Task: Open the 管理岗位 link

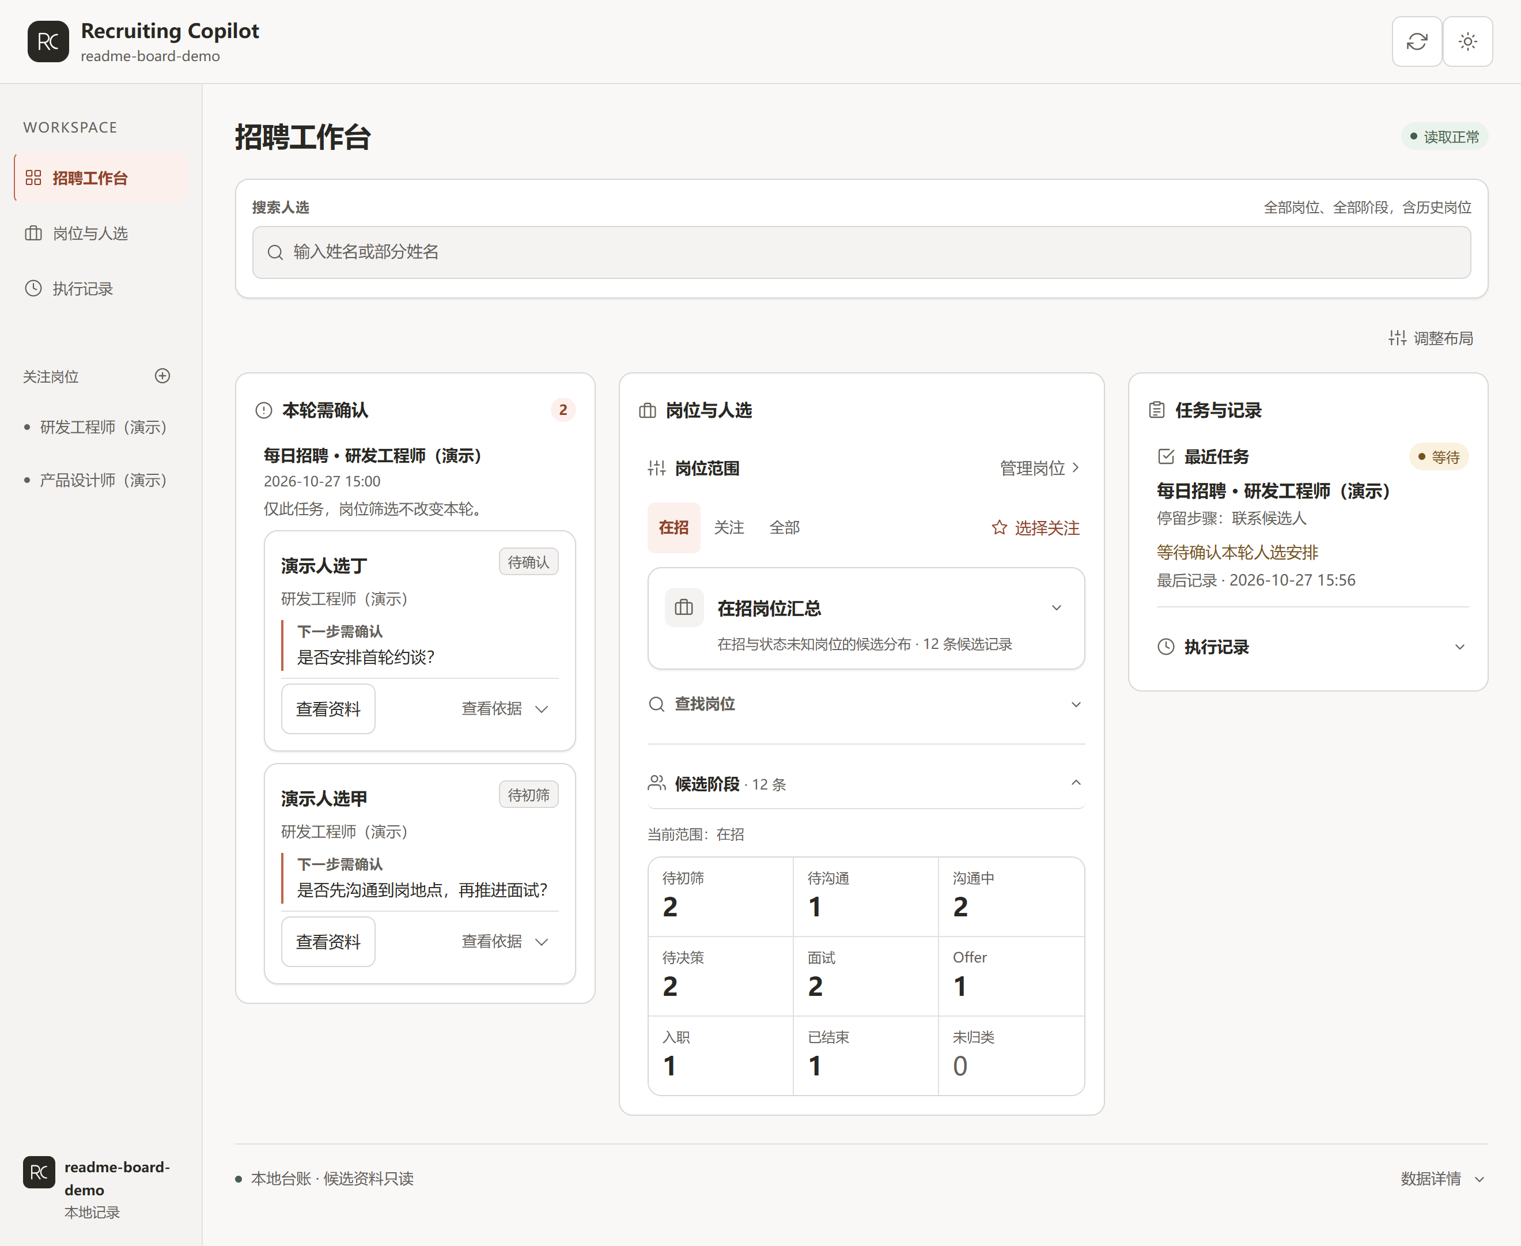Action: click(x=1039, y=468)
